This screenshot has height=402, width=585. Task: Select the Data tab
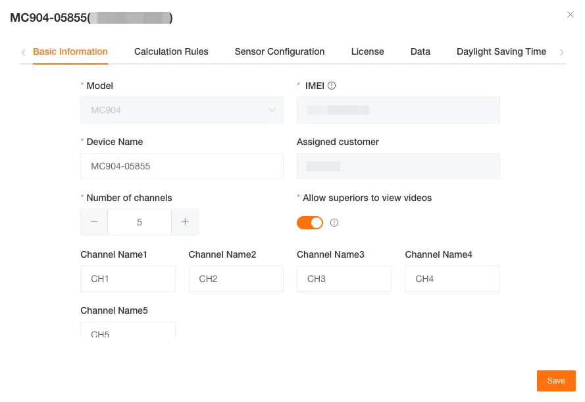pyautogui.click(x=420, y=51)
